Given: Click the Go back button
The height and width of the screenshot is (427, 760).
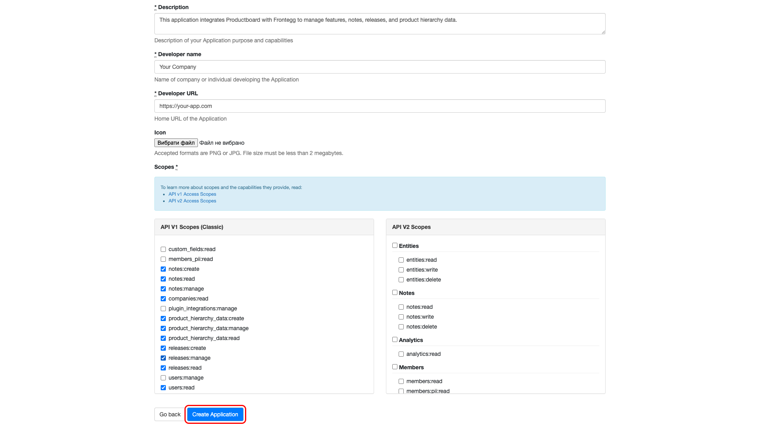Looking at the screenshot, I should pyautogui.click(x=170, y=414).
